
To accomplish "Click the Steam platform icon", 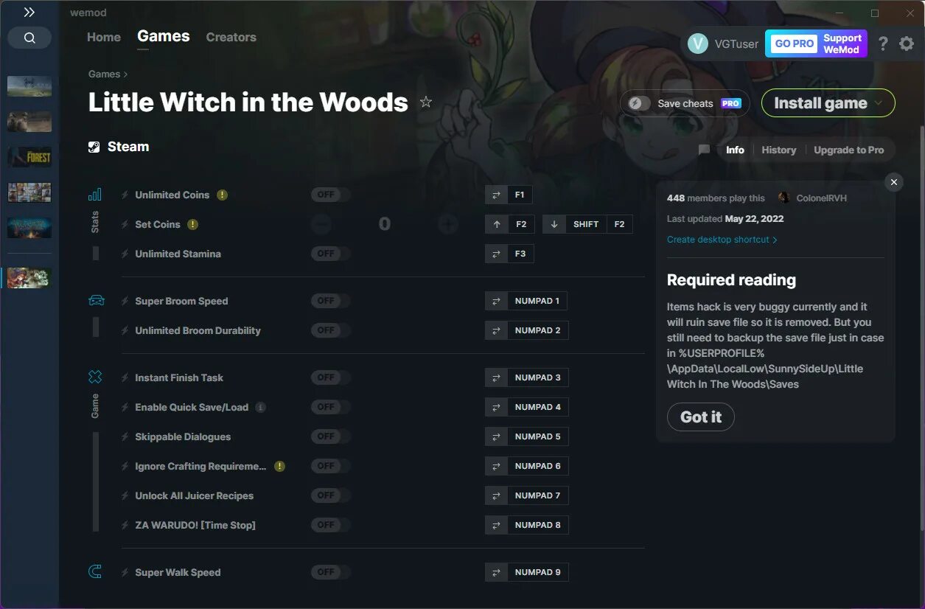I will coord(94,147).
